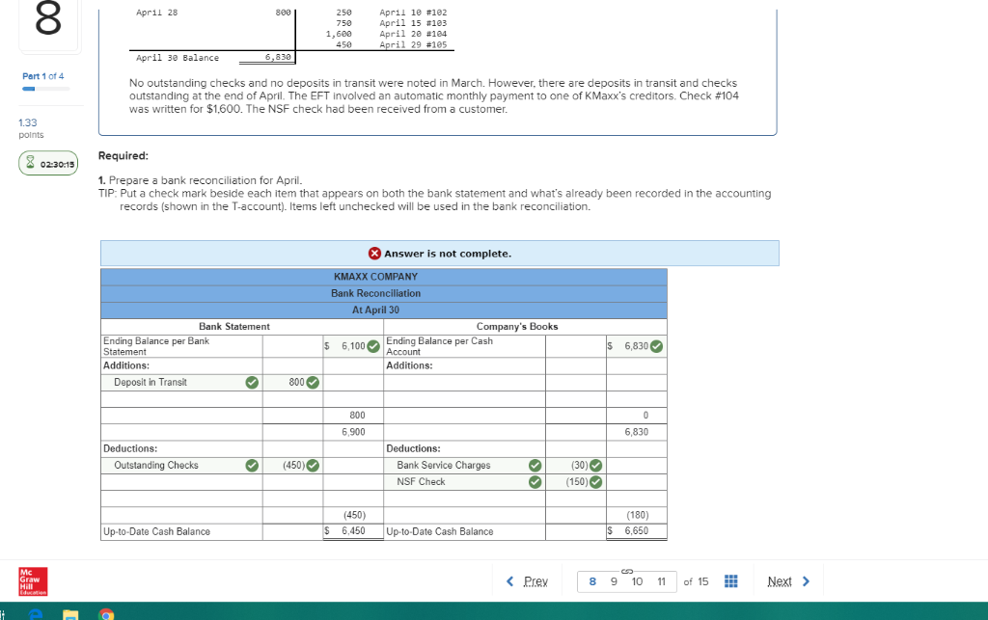Viewport: 988px width, 620px height.
Task: Click the link icon above page numbers
Action: point(627,571)
